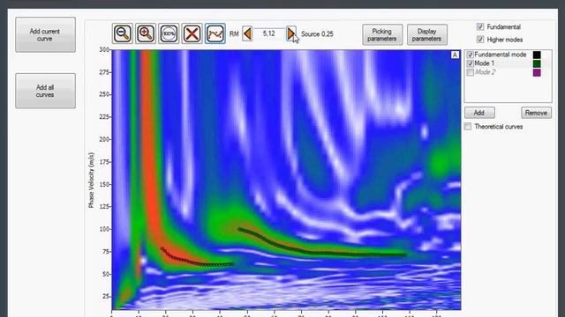This screenshot has height=317, width=565.
Task: Click Add all curves button
Action: click(x=45, y=91)
